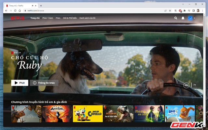The height and width of the screenshot is (130, 208).
Task: Open the Anh em Cuphead thumbnail
Action: (x=88, y=114)
